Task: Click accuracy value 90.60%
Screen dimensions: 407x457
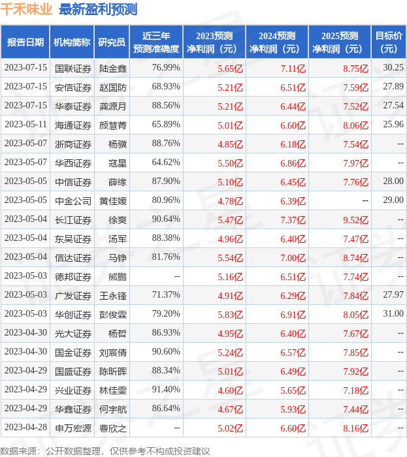Action: [166, 352]
